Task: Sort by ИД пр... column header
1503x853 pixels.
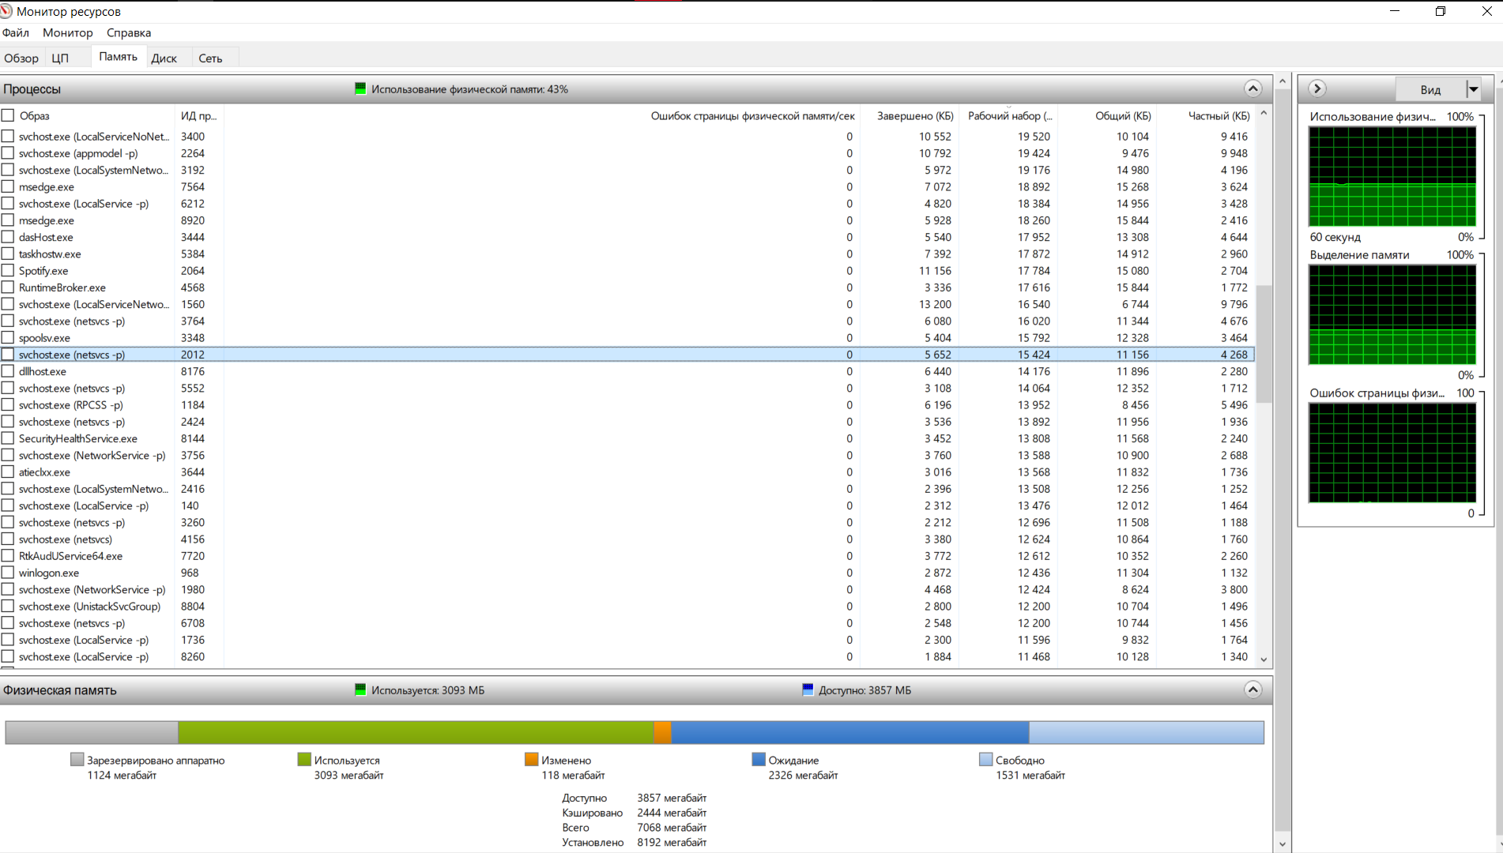Action: [198, 115]
